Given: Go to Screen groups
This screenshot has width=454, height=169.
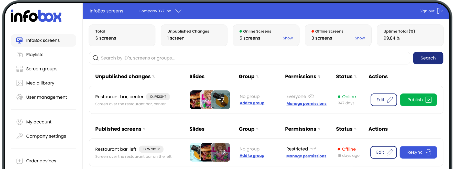Looking at the screenshot, I should 42,69.
